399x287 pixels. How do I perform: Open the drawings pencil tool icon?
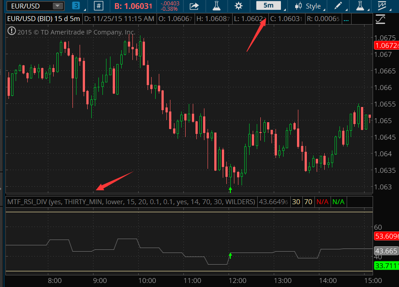[x=338, y=6]
